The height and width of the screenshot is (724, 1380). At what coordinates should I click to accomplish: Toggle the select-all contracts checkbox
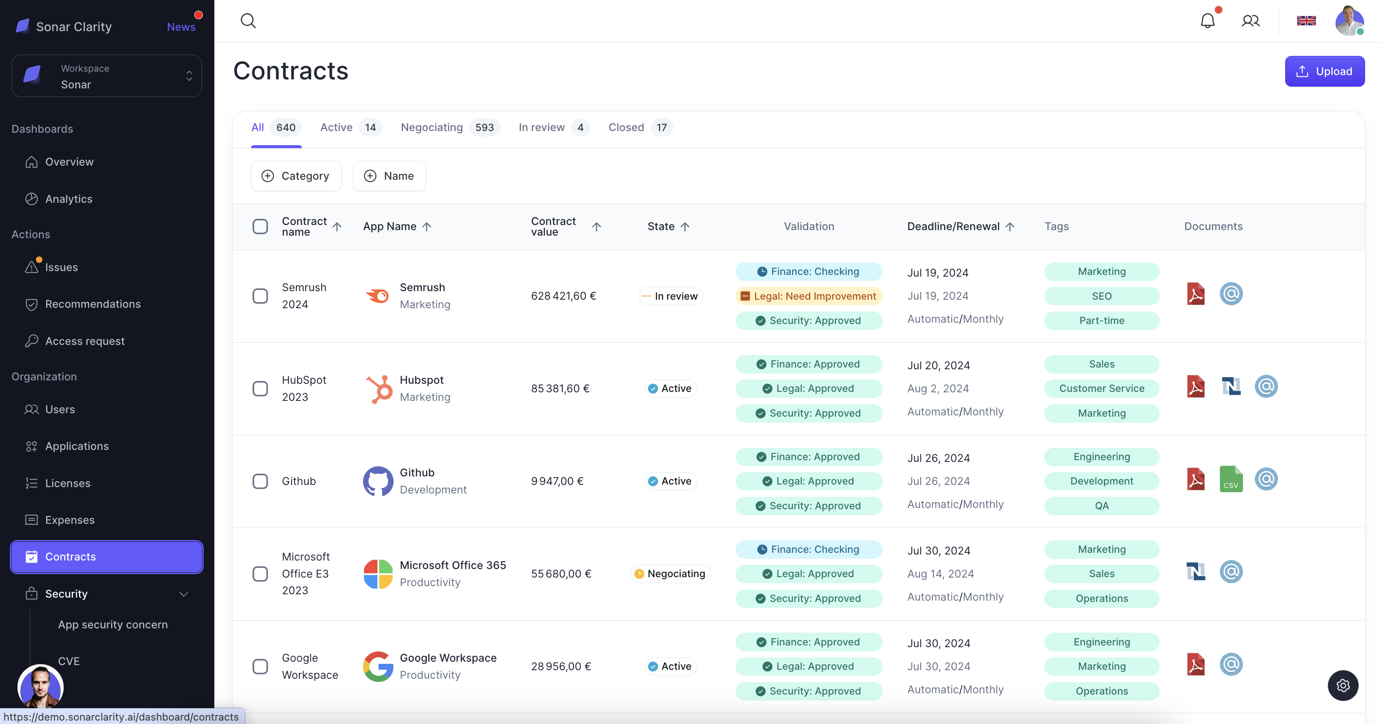tap(261, 225)
